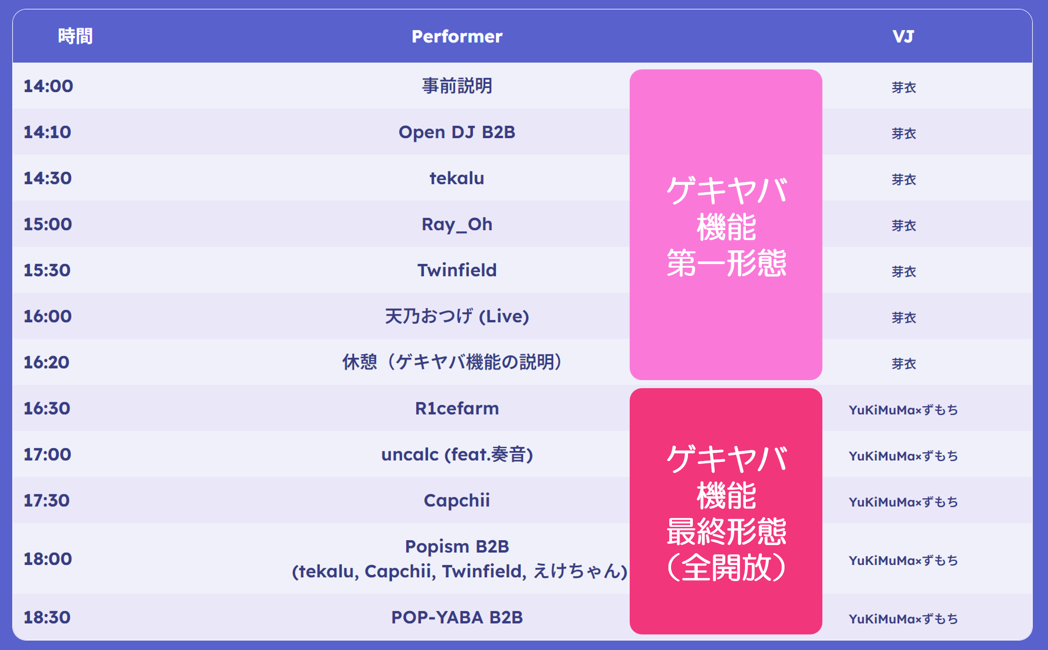Click YuKiMuMa×ずもち in the 16:30 row
Viewport: 1048px width, 650px height.
pyautogui.click(x=903, y=410)
